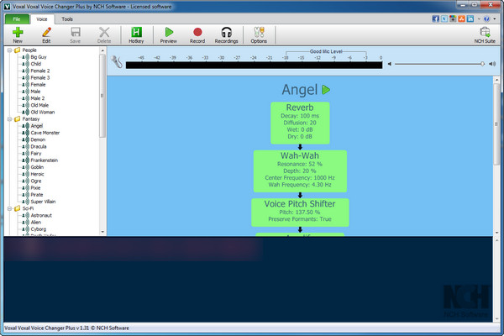The width and height of the screenshot is (504, 336).
Task: Open the green File menu
Action: (x=16, y=18)
